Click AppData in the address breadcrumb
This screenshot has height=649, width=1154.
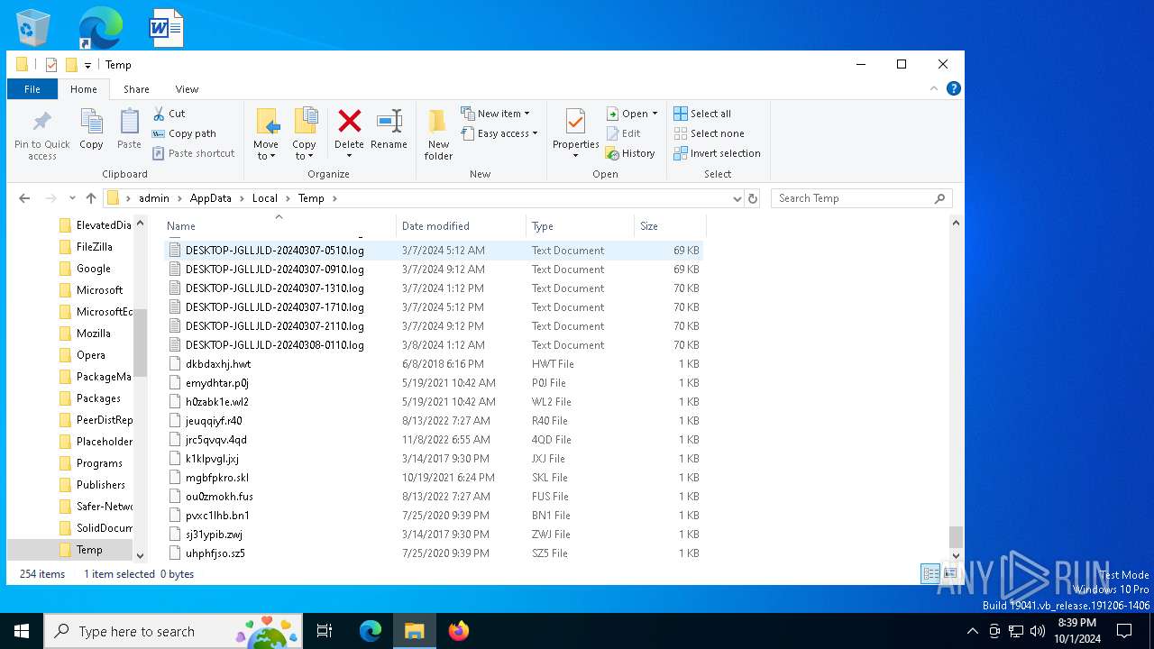211,198
